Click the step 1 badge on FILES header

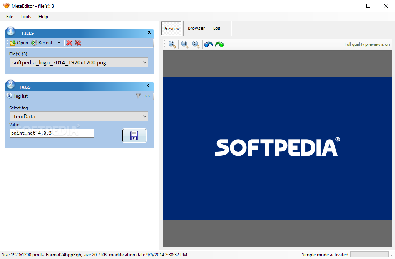point(10,31)
